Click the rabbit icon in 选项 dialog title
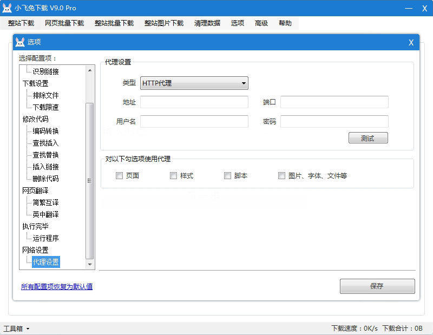The width and height of the screenshot is (433, 335). pos(20,42)
